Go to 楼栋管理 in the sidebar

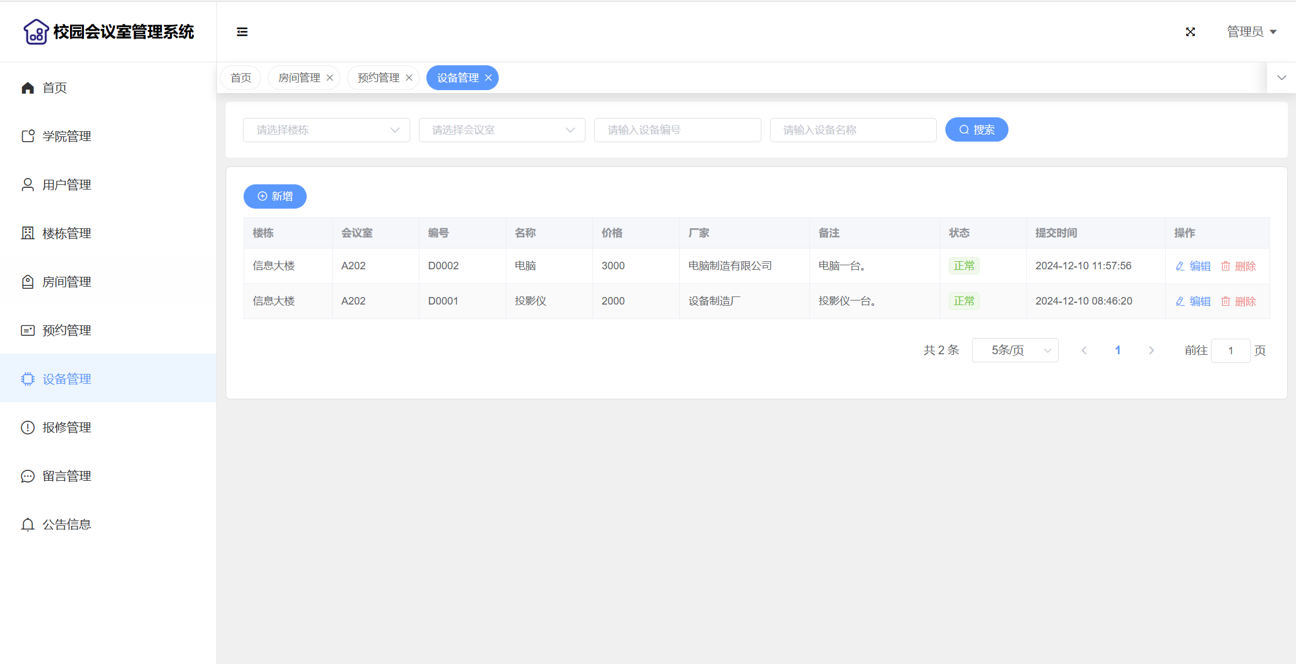[67, 233]
